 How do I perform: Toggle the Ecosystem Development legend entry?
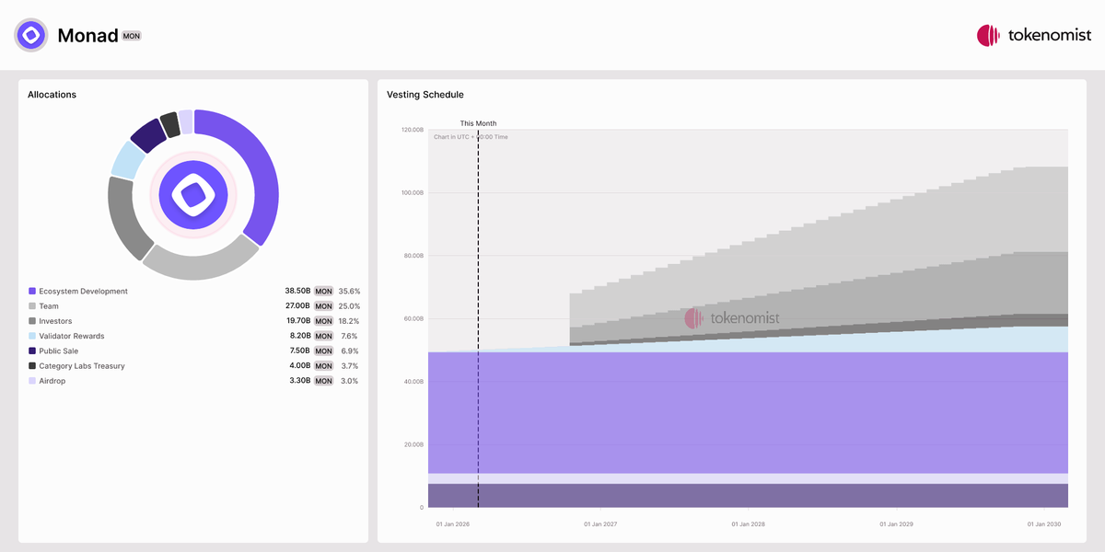click(81, 291)
